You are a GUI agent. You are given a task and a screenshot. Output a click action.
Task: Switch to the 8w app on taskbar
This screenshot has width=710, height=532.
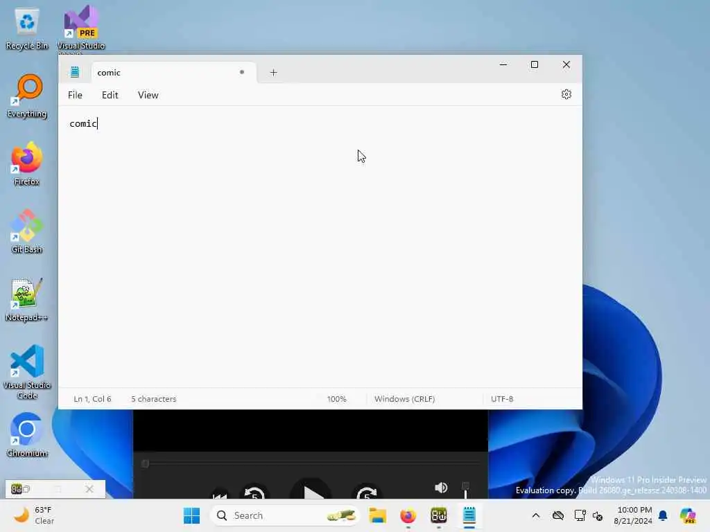pos(438,515)
